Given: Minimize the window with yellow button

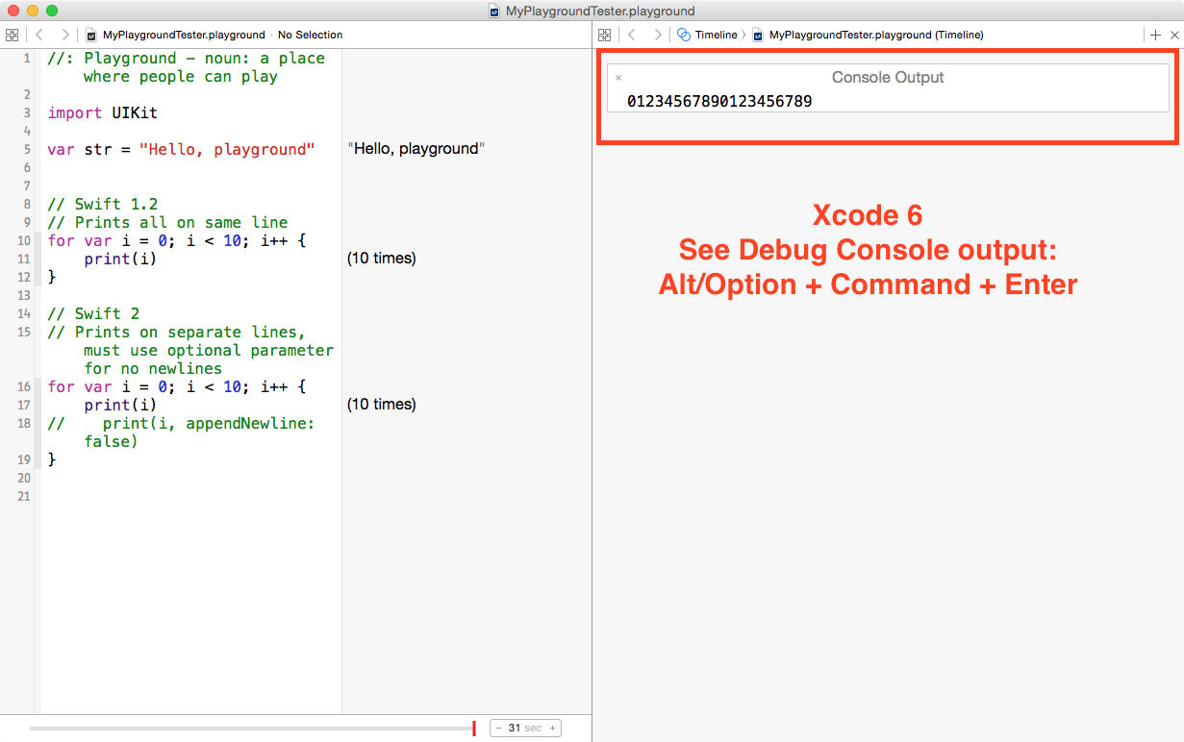Looking at the screenshot, I should coord(33,11).
